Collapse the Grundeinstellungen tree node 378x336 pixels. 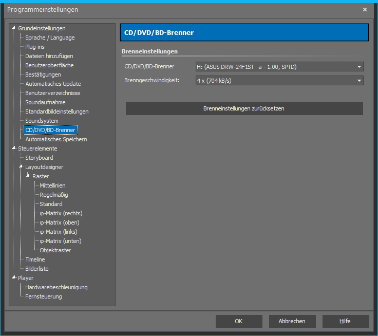(14, 28)
